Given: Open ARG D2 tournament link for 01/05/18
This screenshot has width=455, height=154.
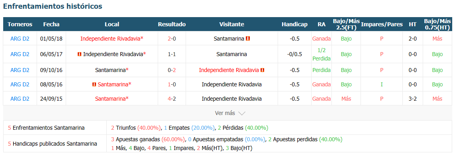Looking at the screenshot, I should click(x=20, y=39).
